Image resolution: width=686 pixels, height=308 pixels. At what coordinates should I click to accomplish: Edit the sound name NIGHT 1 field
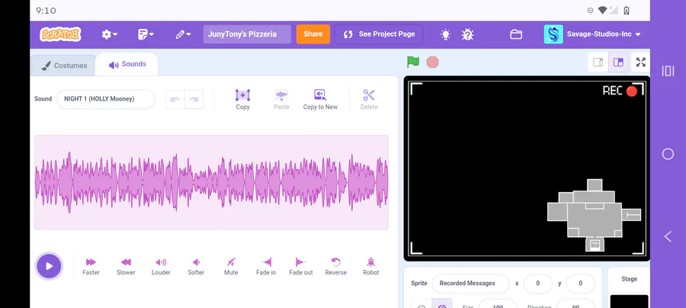pos(106,99)
